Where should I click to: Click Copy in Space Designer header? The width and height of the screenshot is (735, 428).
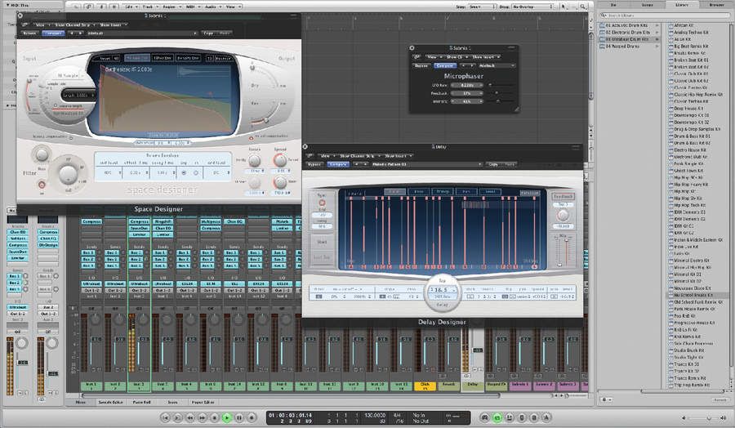(x=208, y=33)
